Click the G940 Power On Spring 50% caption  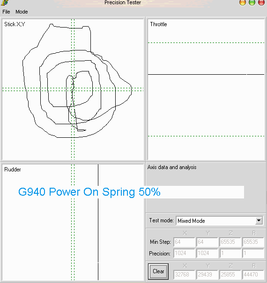[89, 192]
